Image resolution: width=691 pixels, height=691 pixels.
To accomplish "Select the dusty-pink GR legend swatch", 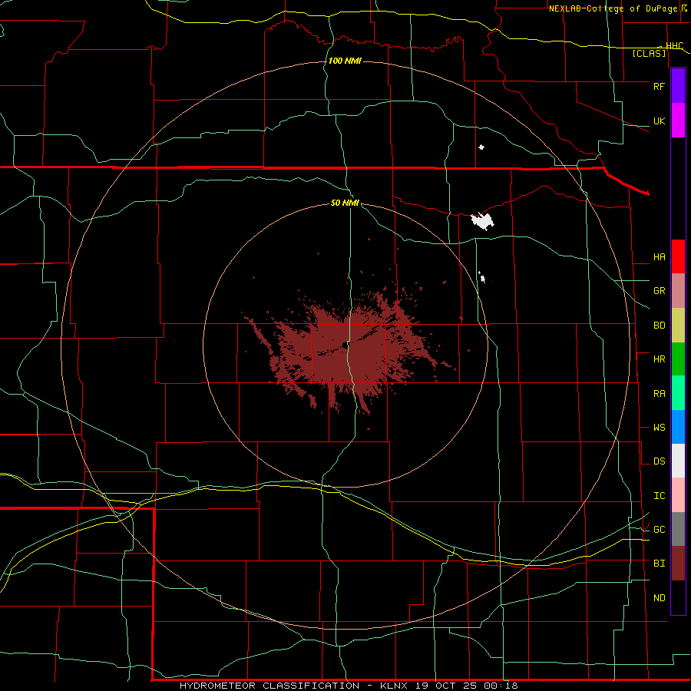I will [678, 291].
